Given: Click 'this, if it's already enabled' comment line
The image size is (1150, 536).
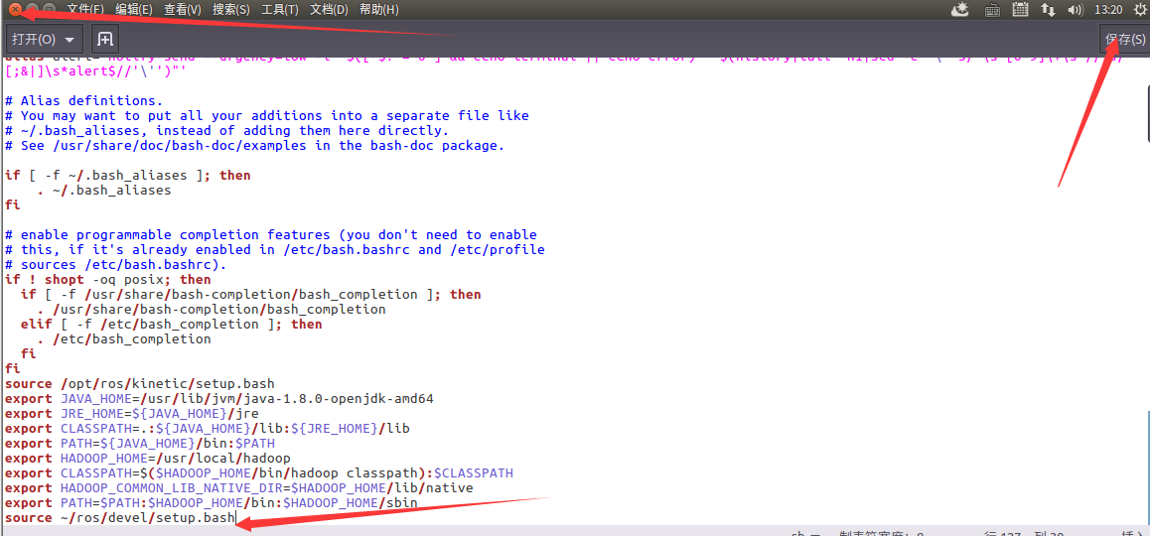Looking at the screenshot, I should (274, 249).
